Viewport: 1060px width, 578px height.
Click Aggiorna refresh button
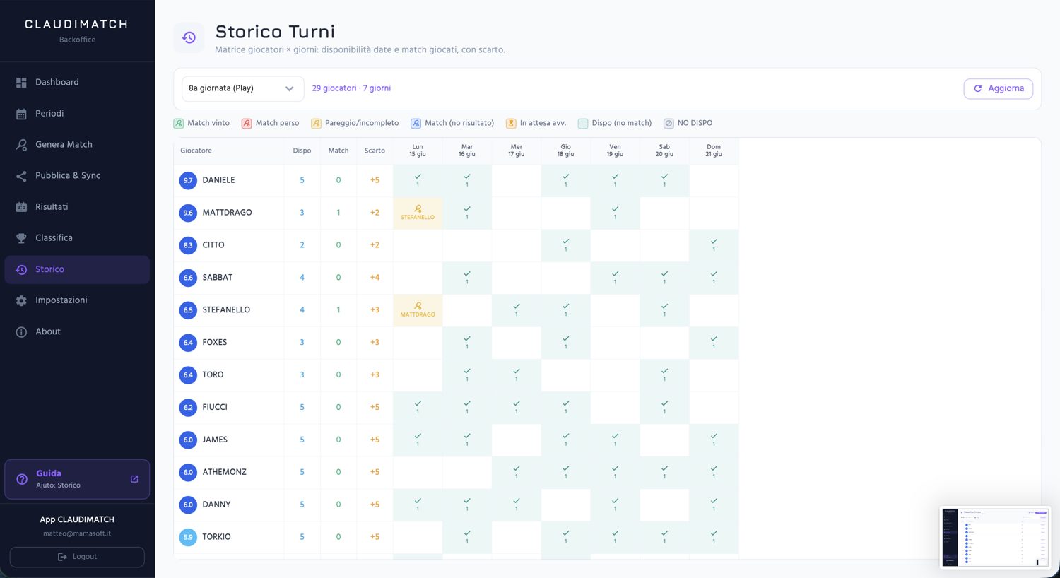coord(999,88)
